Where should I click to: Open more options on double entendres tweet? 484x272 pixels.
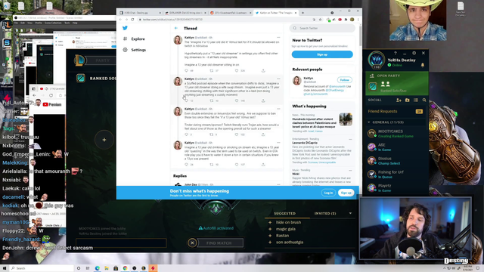[278, 109]
